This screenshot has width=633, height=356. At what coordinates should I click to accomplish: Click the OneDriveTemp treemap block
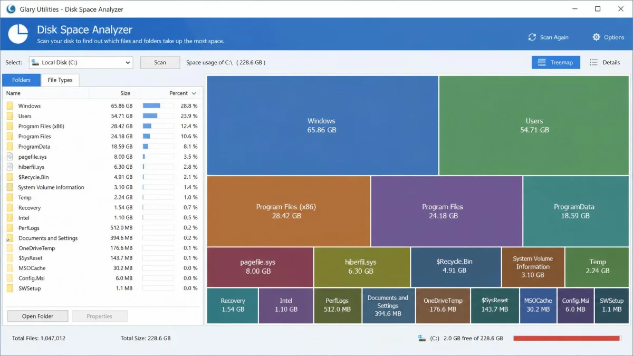click(x=443, y=305)
